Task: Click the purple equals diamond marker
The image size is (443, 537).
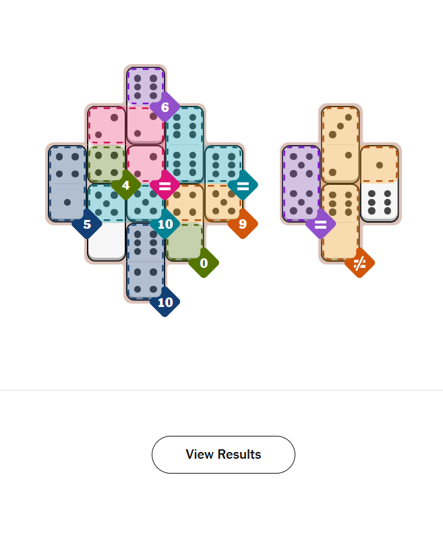Action: pyautogui.click(x=320, y=224)
